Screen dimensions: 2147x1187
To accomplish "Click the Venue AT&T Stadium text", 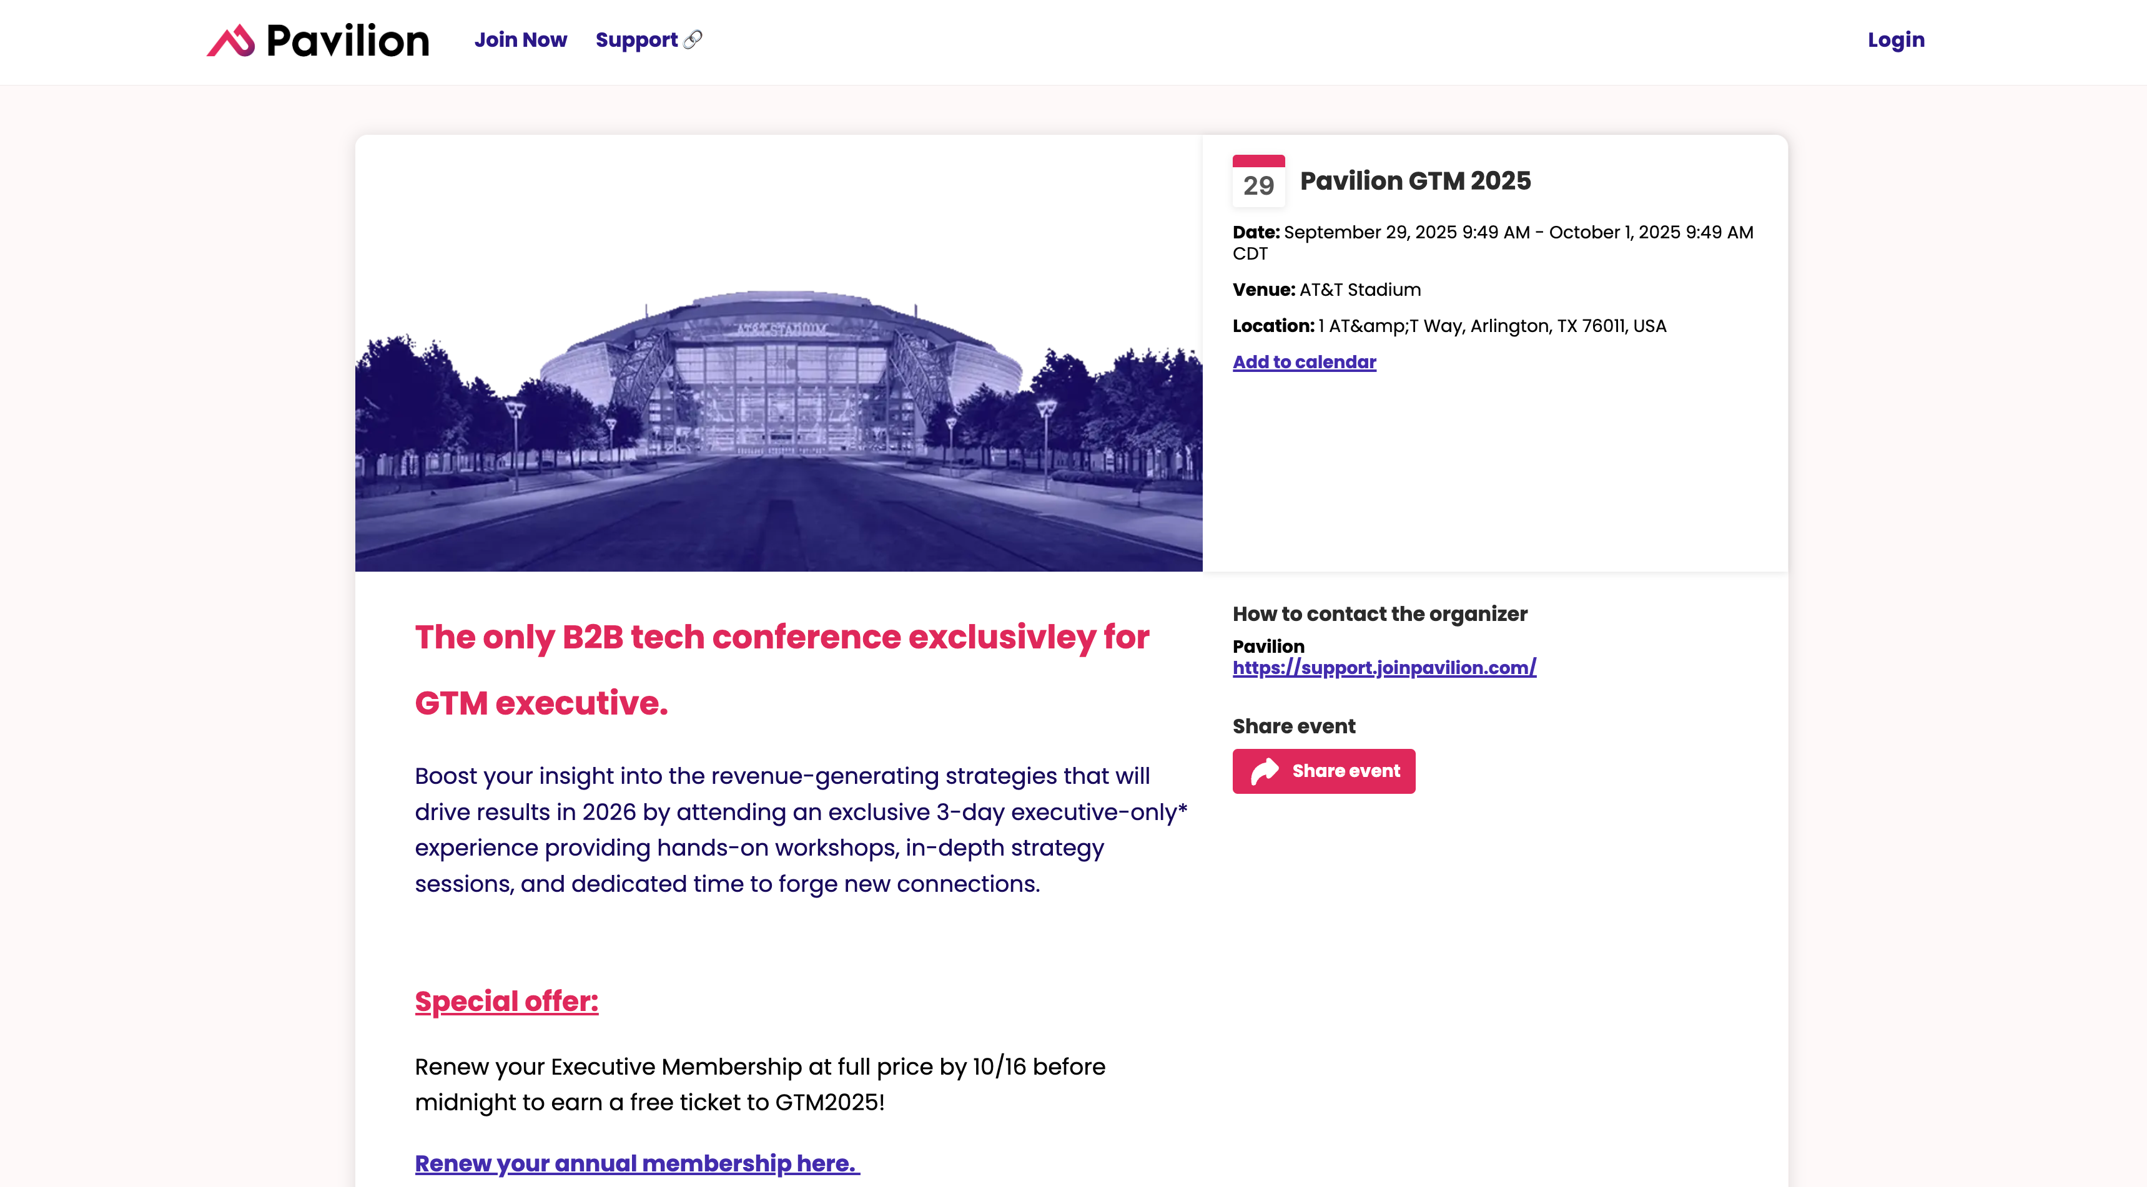I will [x=1327, y=289].
